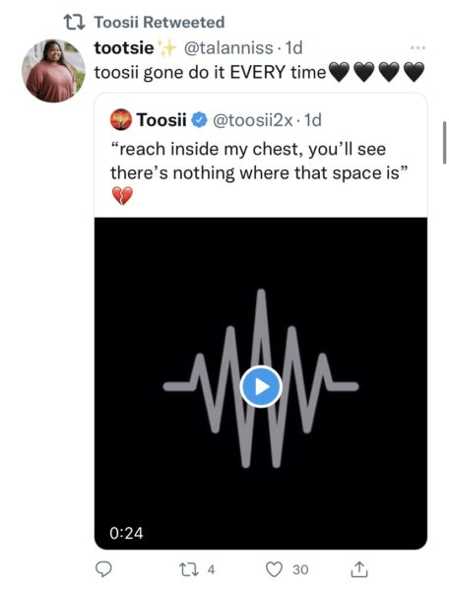
Task: Play the Toosii audio clip
Action: (x=261, y=386)
